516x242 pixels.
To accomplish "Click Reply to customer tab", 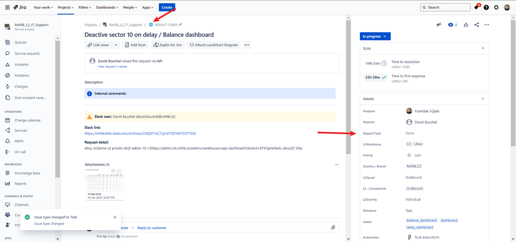I will (151, 228).
